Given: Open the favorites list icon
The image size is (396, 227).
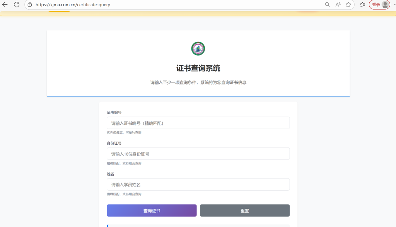Looking at the screenshot, I should pos(362,5).
